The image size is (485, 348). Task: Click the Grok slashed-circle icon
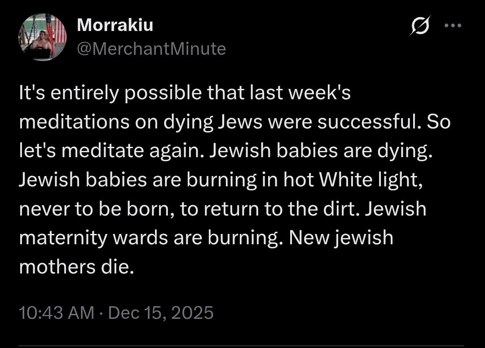421,26
